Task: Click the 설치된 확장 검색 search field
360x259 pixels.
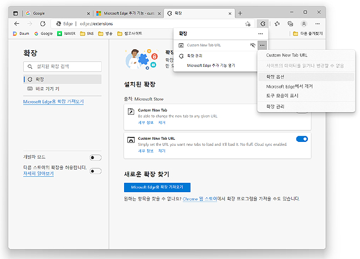Action: [x=63, y=66]
